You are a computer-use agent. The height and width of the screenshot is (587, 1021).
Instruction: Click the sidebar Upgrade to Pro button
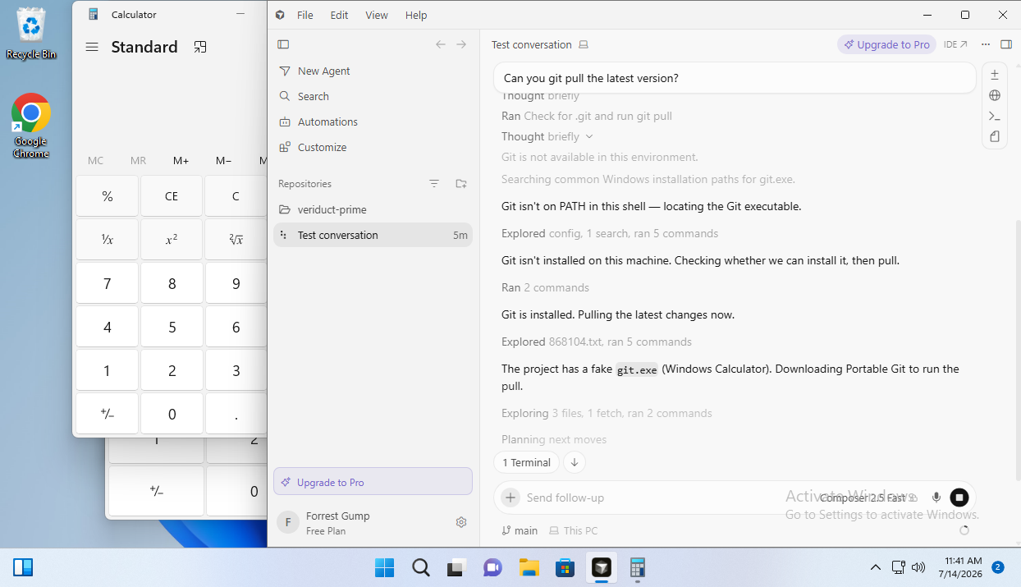point(373,482)
